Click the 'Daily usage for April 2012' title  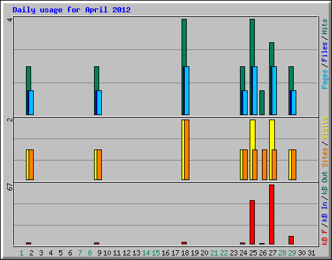coord(71,10)
